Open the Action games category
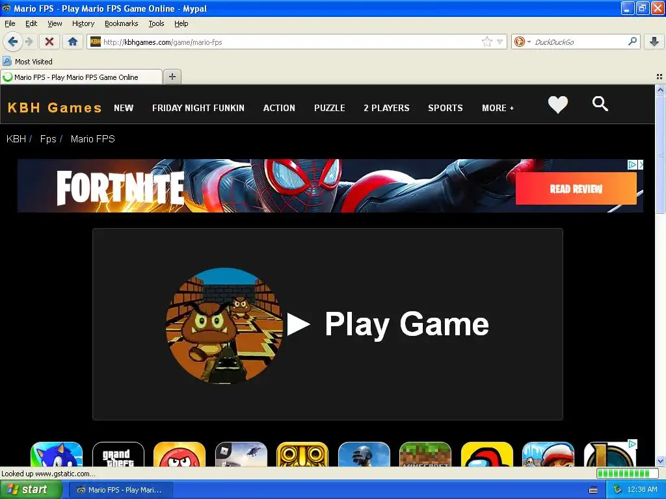666x499 pixels. click(x=279, y=108)
